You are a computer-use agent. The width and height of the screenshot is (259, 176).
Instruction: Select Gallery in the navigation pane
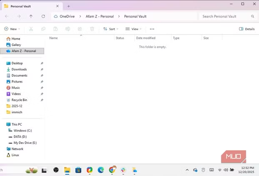[x=16, y=45]
